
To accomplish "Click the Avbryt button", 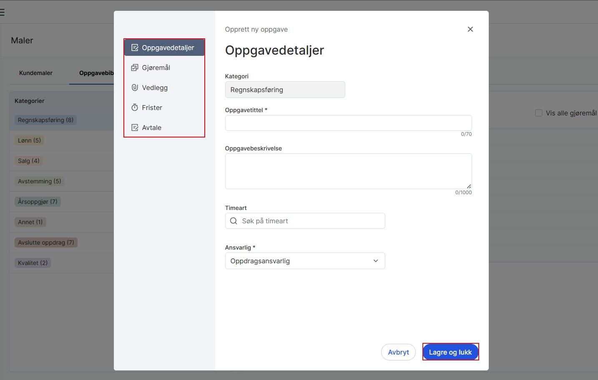I will point(398,352).
